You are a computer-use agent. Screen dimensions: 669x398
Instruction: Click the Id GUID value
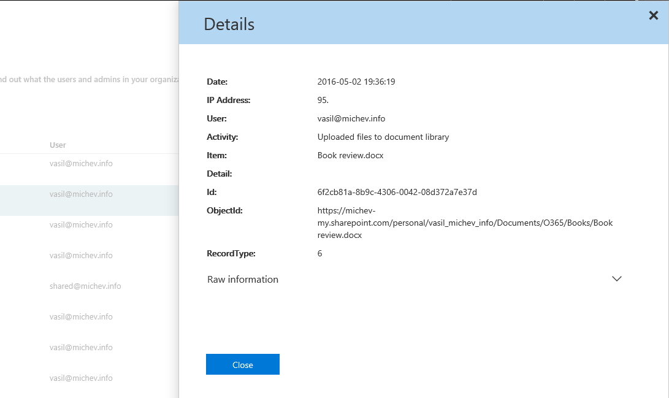click(x=397, y=192)
